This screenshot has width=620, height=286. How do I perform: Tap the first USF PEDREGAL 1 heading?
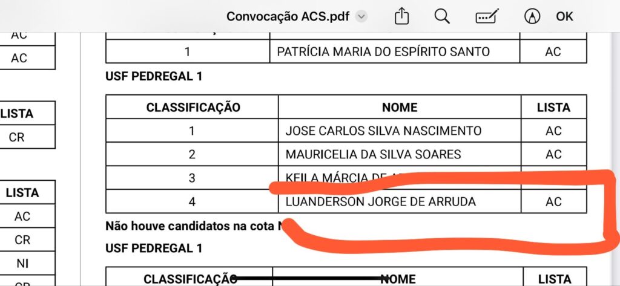(154, 76)
